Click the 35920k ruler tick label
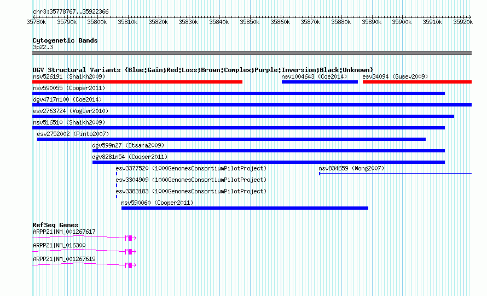This screenshot has width=487, height=296. (x=463, y=22)
